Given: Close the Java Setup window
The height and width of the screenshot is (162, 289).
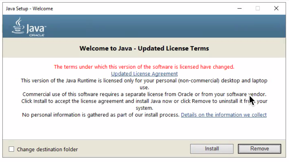Looking at the screenshot, I should click(276, 8).
